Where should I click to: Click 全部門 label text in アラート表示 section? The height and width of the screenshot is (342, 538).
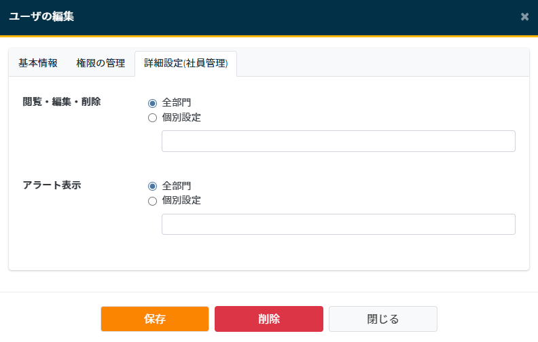click(x=177, y=185)
